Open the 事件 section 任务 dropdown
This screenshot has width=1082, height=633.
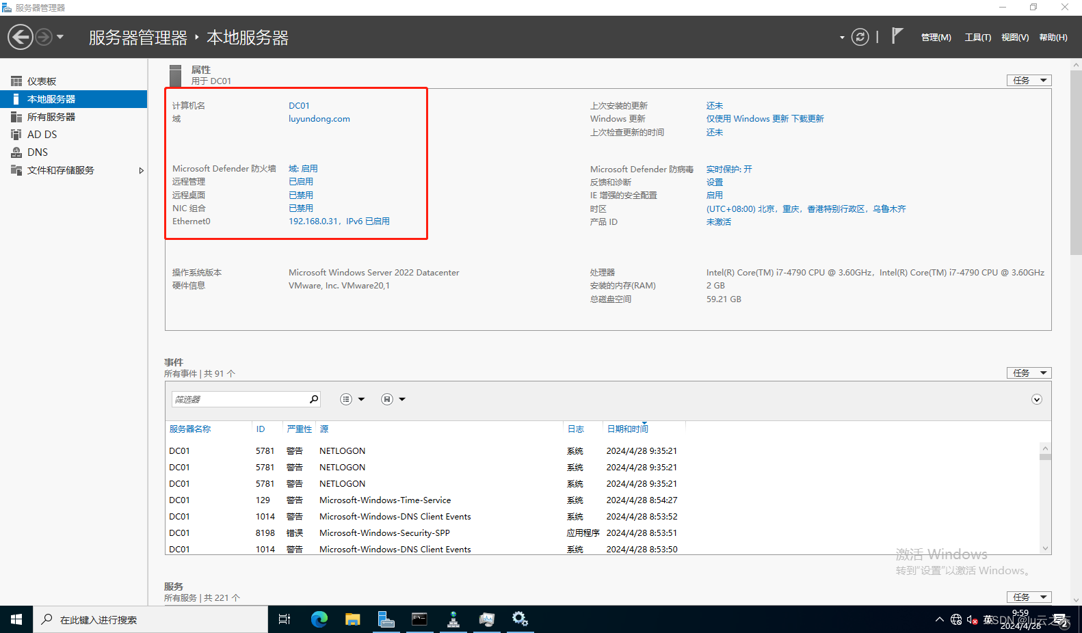point(1029,373)
